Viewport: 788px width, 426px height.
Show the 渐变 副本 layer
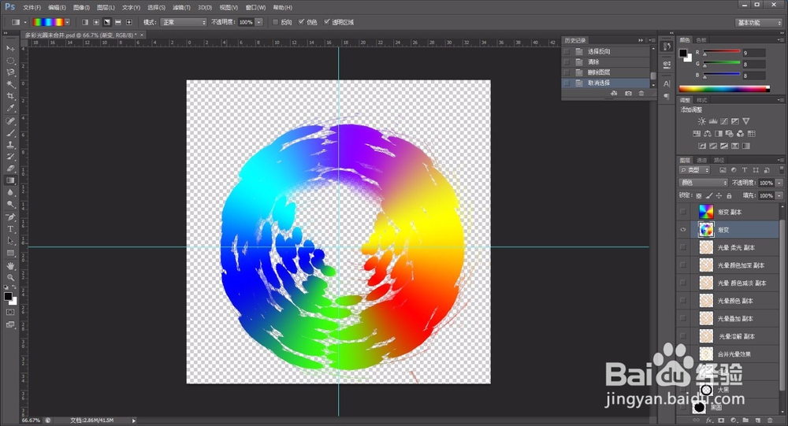683,212
